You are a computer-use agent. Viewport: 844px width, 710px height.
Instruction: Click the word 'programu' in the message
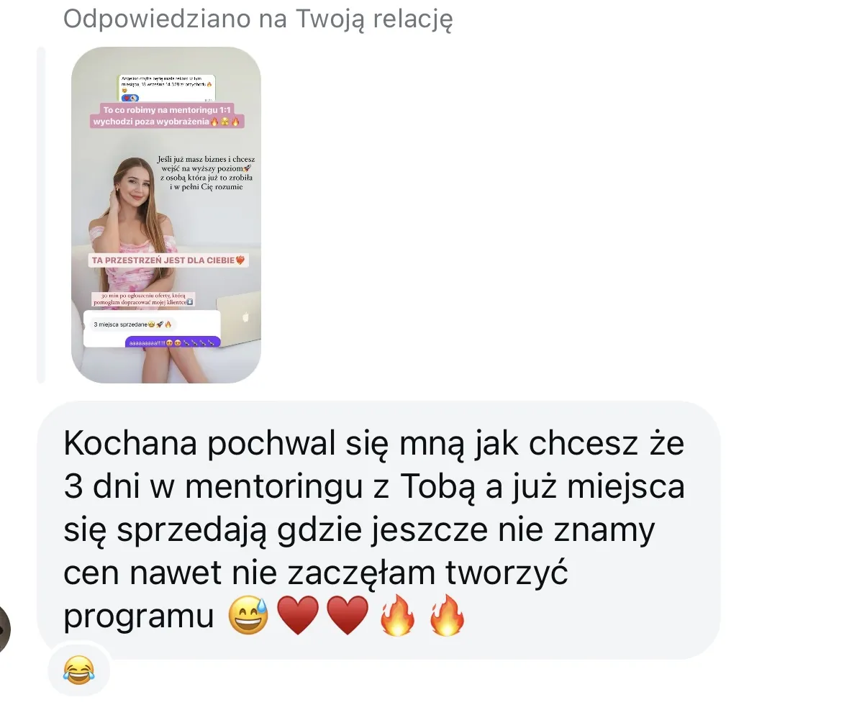139,616
